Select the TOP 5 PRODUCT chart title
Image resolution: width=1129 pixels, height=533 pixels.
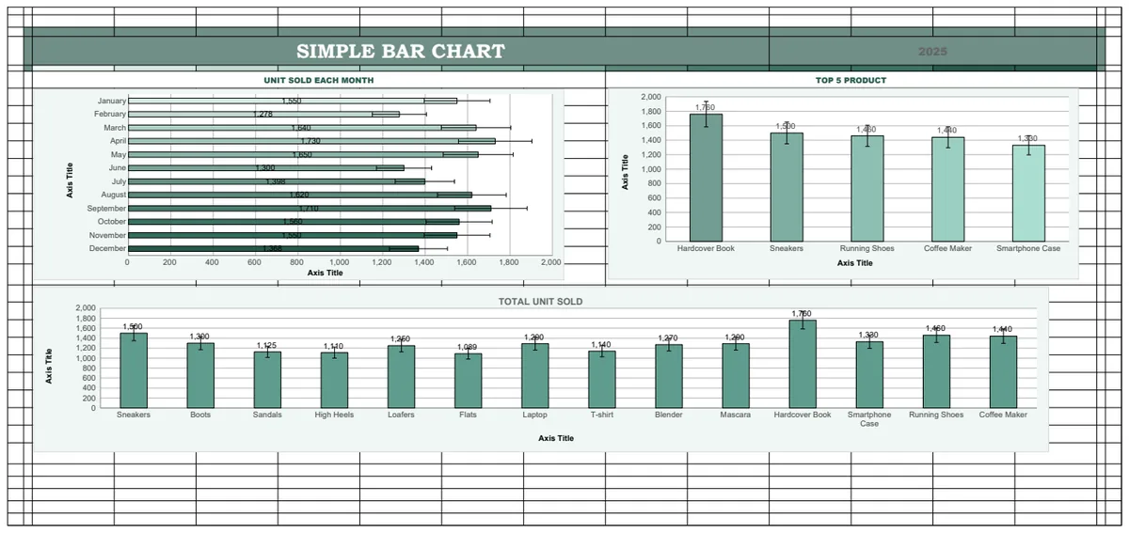click(851, 80)
